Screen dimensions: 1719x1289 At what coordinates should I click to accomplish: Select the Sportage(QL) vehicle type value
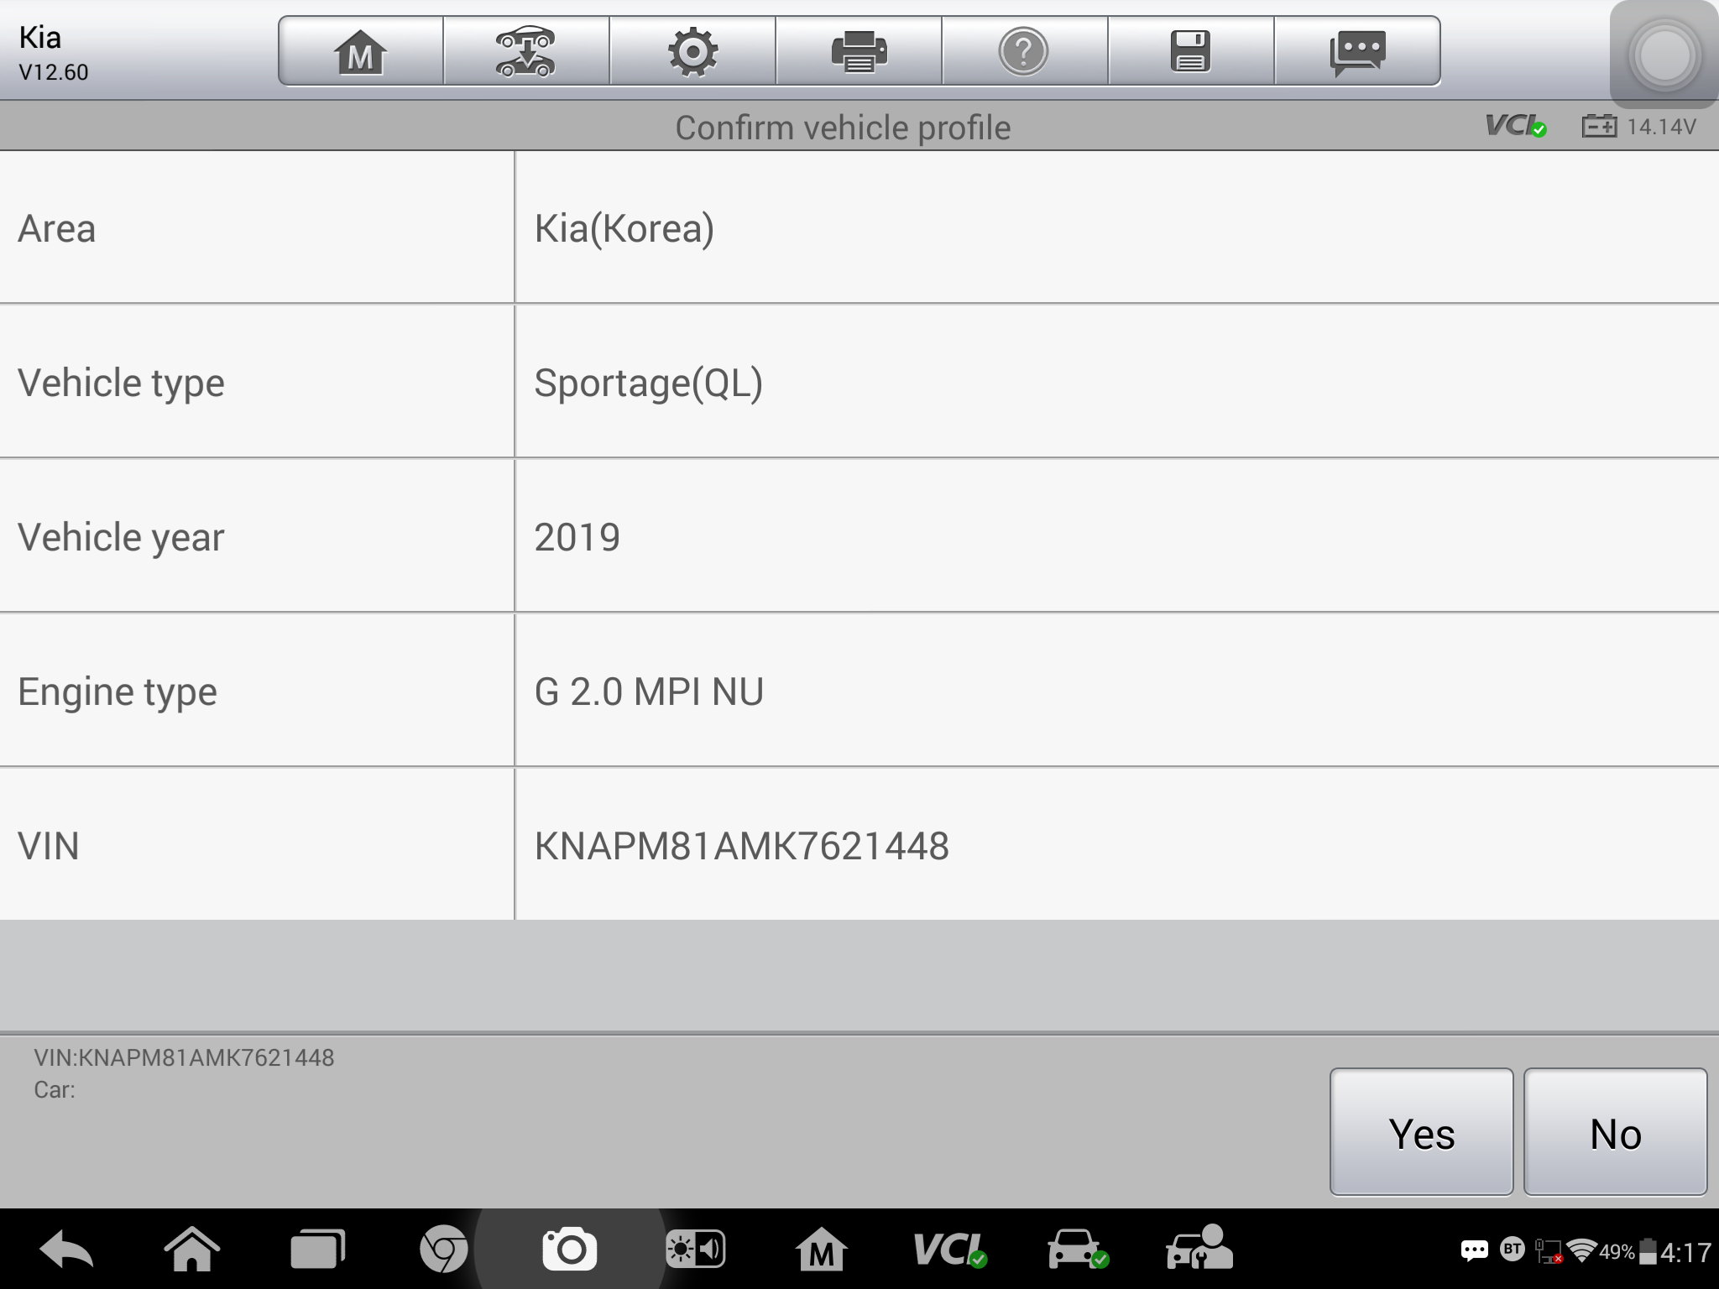coord(649,383)
